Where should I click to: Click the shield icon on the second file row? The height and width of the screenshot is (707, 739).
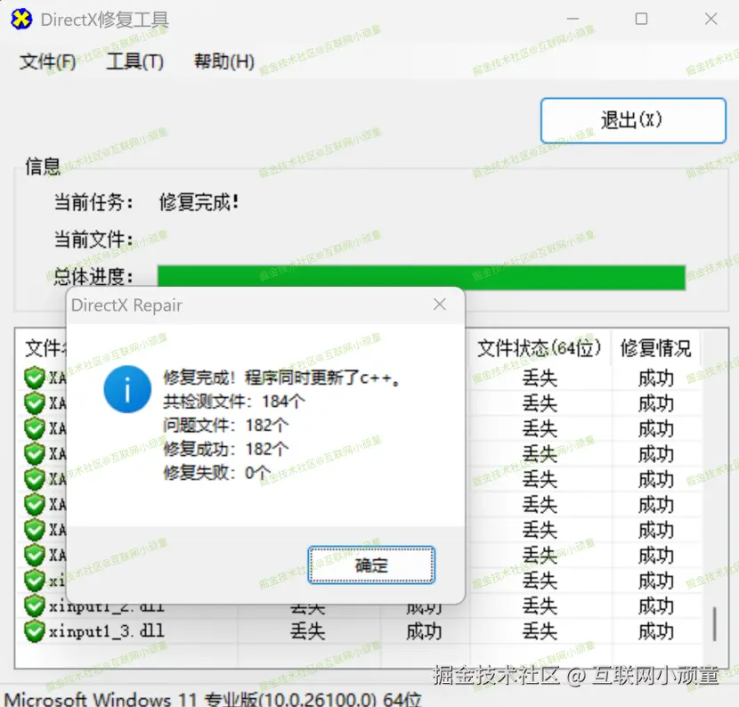pos(33,402)
